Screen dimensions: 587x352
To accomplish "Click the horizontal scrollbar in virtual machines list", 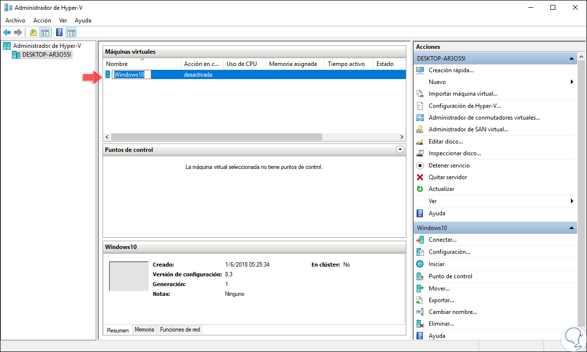I will point(217,137).
